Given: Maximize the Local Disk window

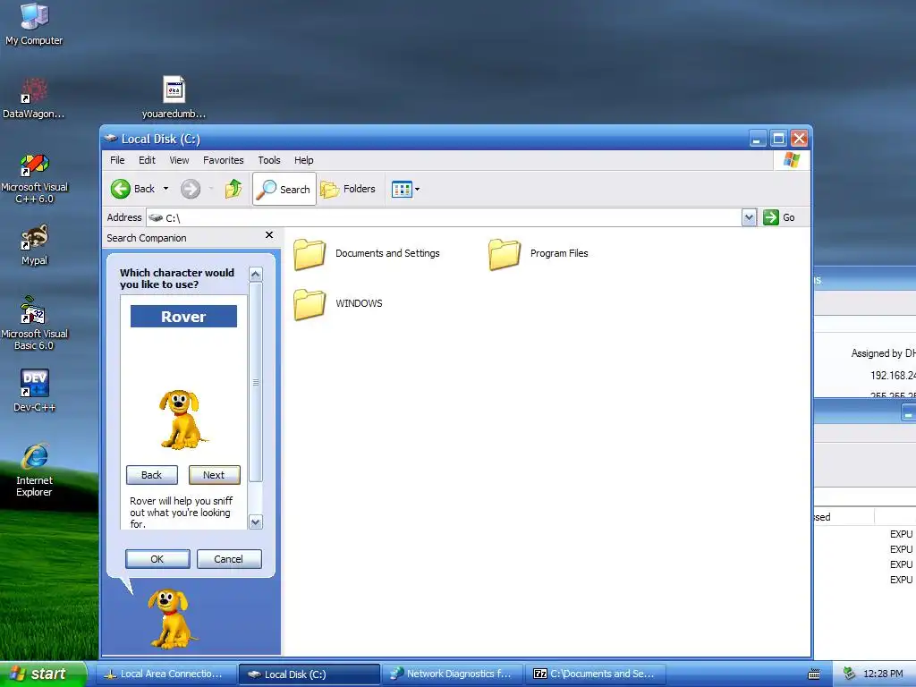Looking at the screenshot, I should pos(778,139).
